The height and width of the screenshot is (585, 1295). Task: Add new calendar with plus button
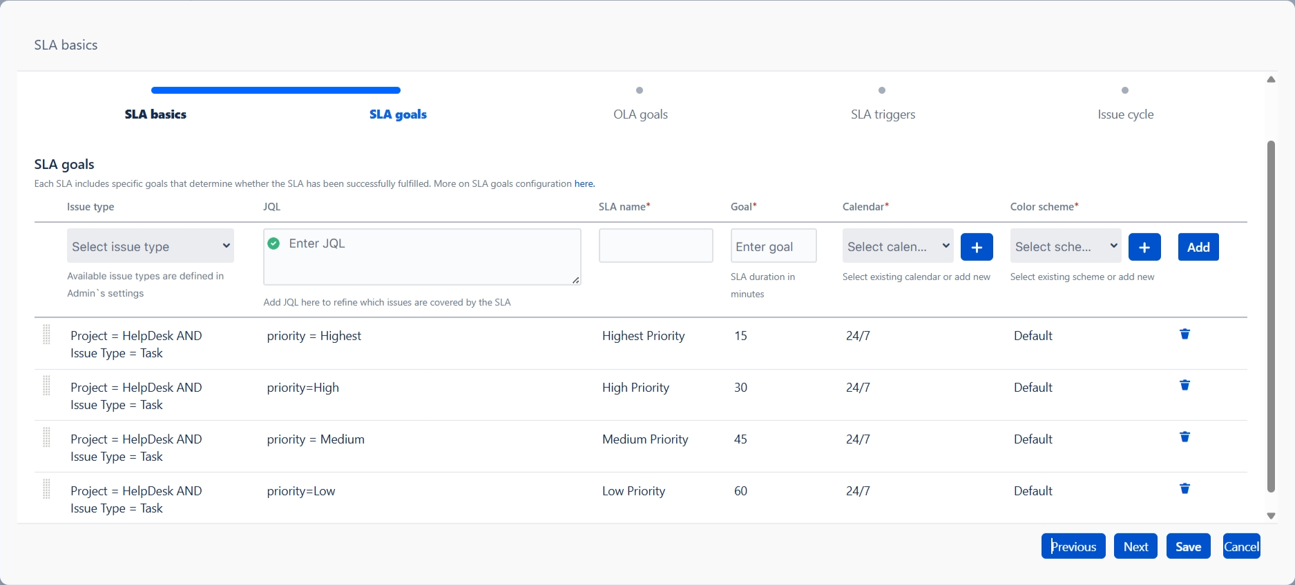(977, 247)
